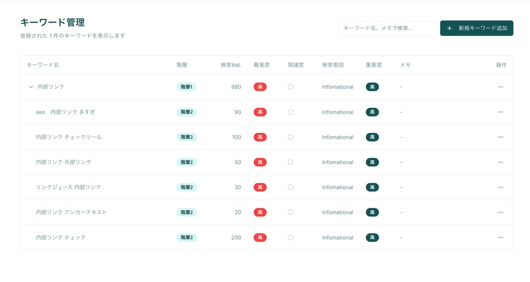
Task: Click the 検索Vol. column header
Action: pyautogui.click(x=231, y=65)
